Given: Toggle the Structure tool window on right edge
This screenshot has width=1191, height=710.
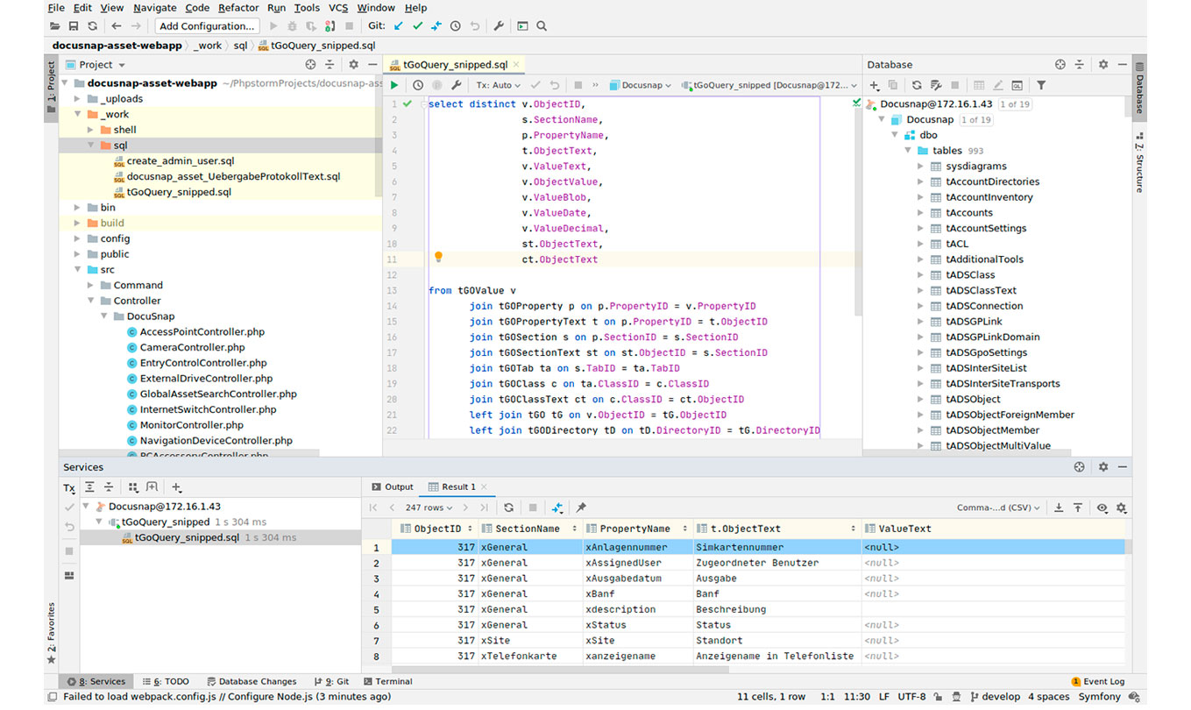Looking at the screenshot, I should [x=1139, y=162].
